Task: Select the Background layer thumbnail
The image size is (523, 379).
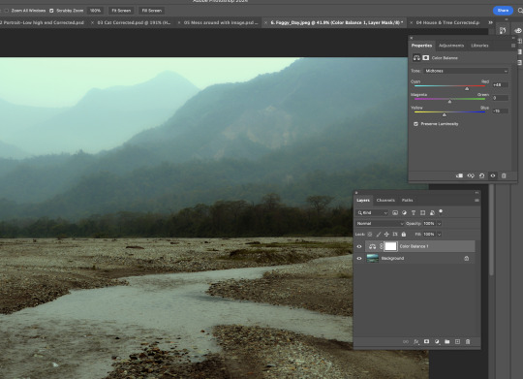Action: coord(372,258)
